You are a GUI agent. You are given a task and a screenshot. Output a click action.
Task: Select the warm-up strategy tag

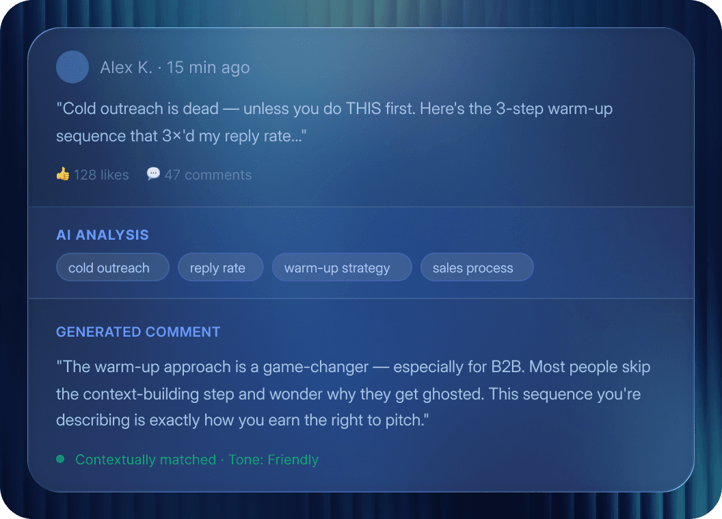342,267
